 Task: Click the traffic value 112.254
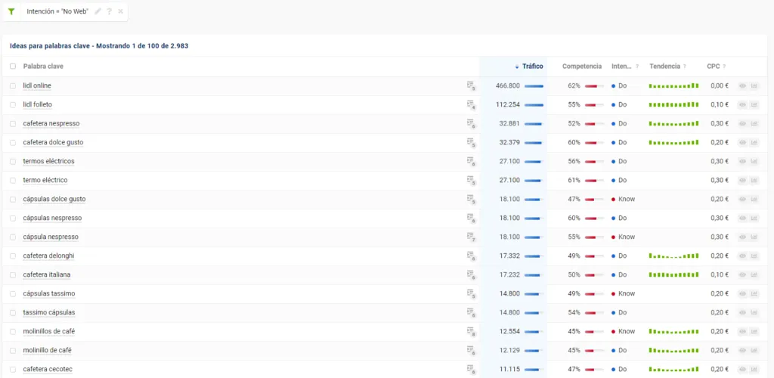508,104
